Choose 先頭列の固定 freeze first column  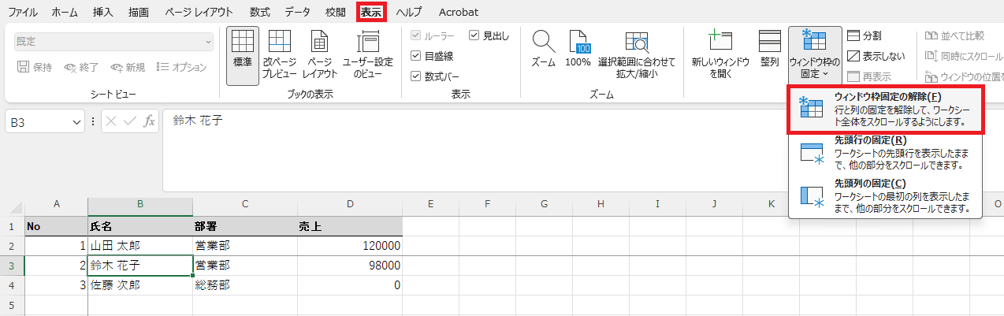coord(886,195)
